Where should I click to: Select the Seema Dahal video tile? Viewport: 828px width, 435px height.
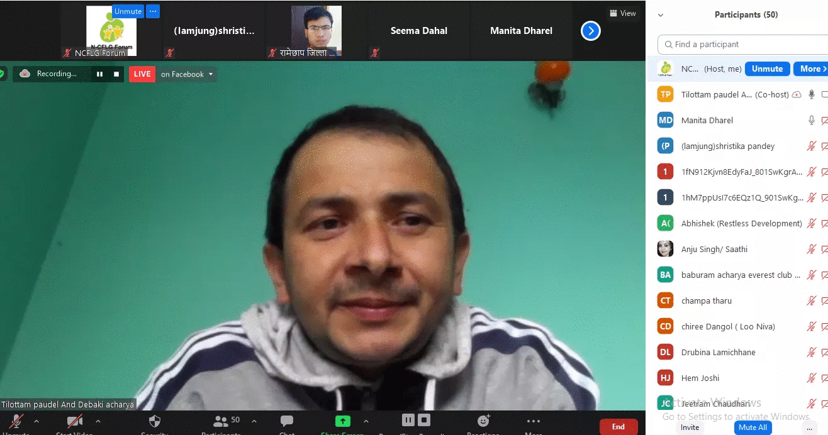click(x=418, y=31)
